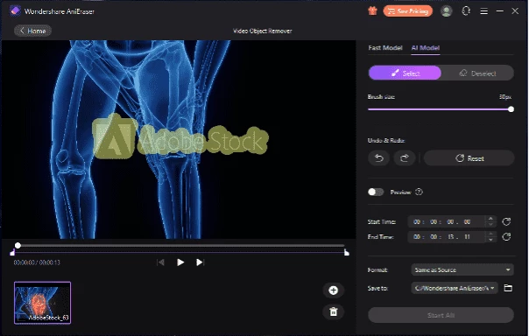The height and width of the screenshot is (336, 529).
Task: Add a new video with plus icon
Action: pyautogui.click(x=334, y=290)
